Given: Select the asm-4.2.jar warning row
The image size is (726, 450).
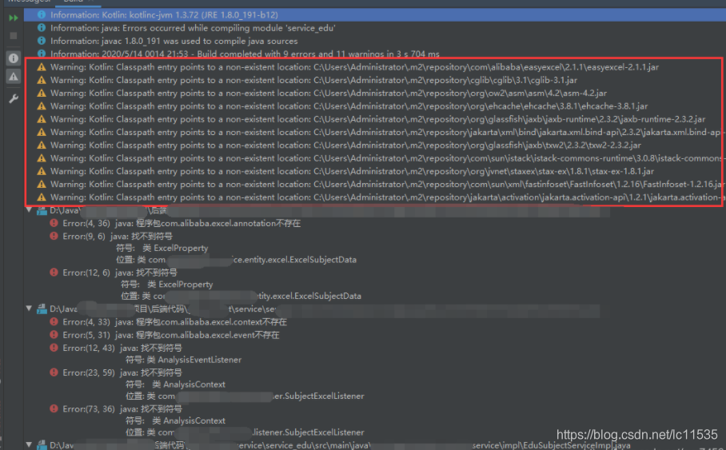Looking at the screenshot, I should [373, 93].
